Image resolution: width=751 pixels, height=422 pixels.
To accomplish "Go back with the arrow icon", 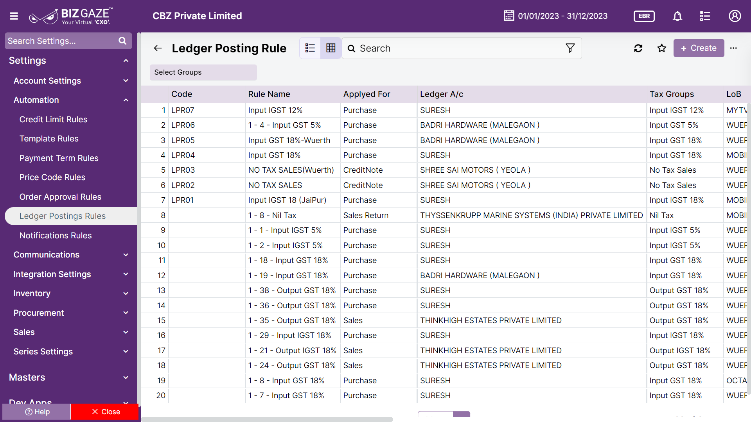I will [x=158, y=48].
